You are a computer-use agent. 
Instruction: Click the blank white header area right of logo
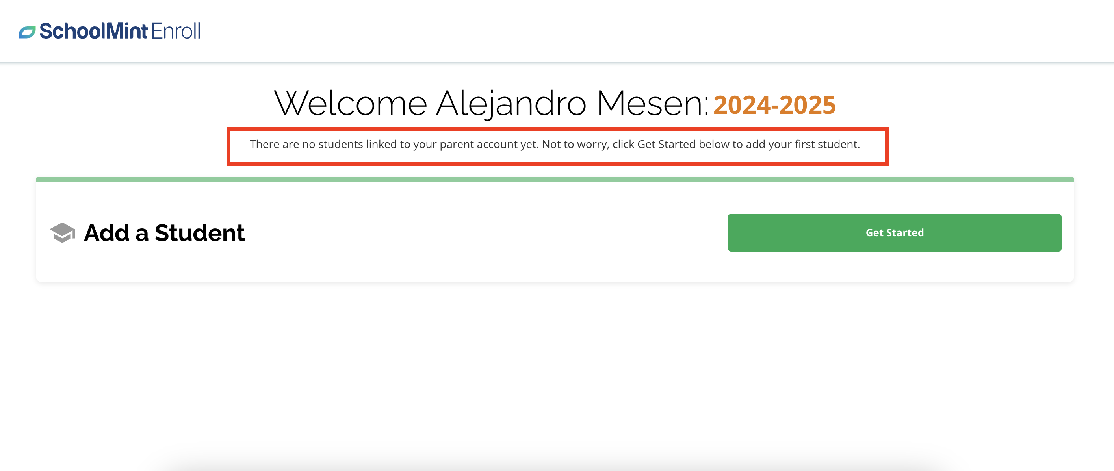click(x=649, y=31)
